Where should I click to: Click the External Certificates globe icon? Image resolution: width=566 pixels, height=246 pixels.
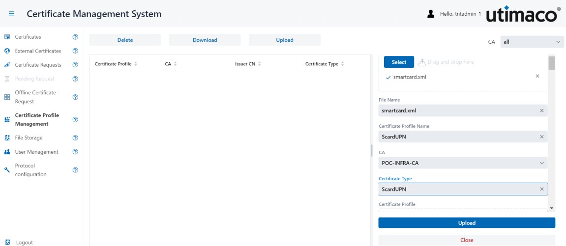click(7, 51)
